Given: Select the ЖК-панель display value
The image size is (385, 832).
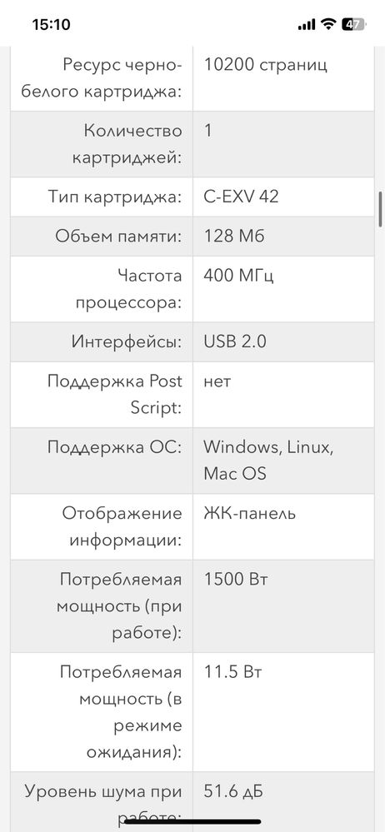Looking at the screenshot, I should (250, 513).
